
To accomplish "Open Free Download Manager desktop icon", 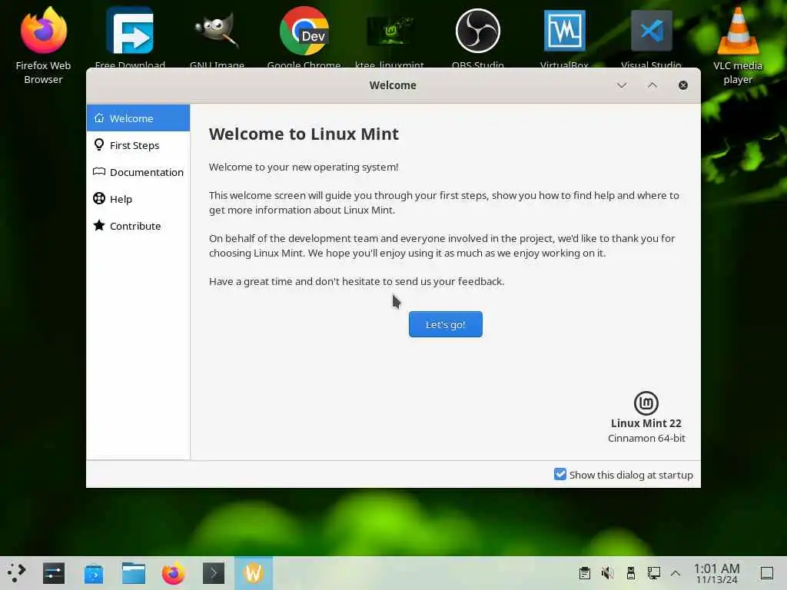I will [x=130, y=31].
